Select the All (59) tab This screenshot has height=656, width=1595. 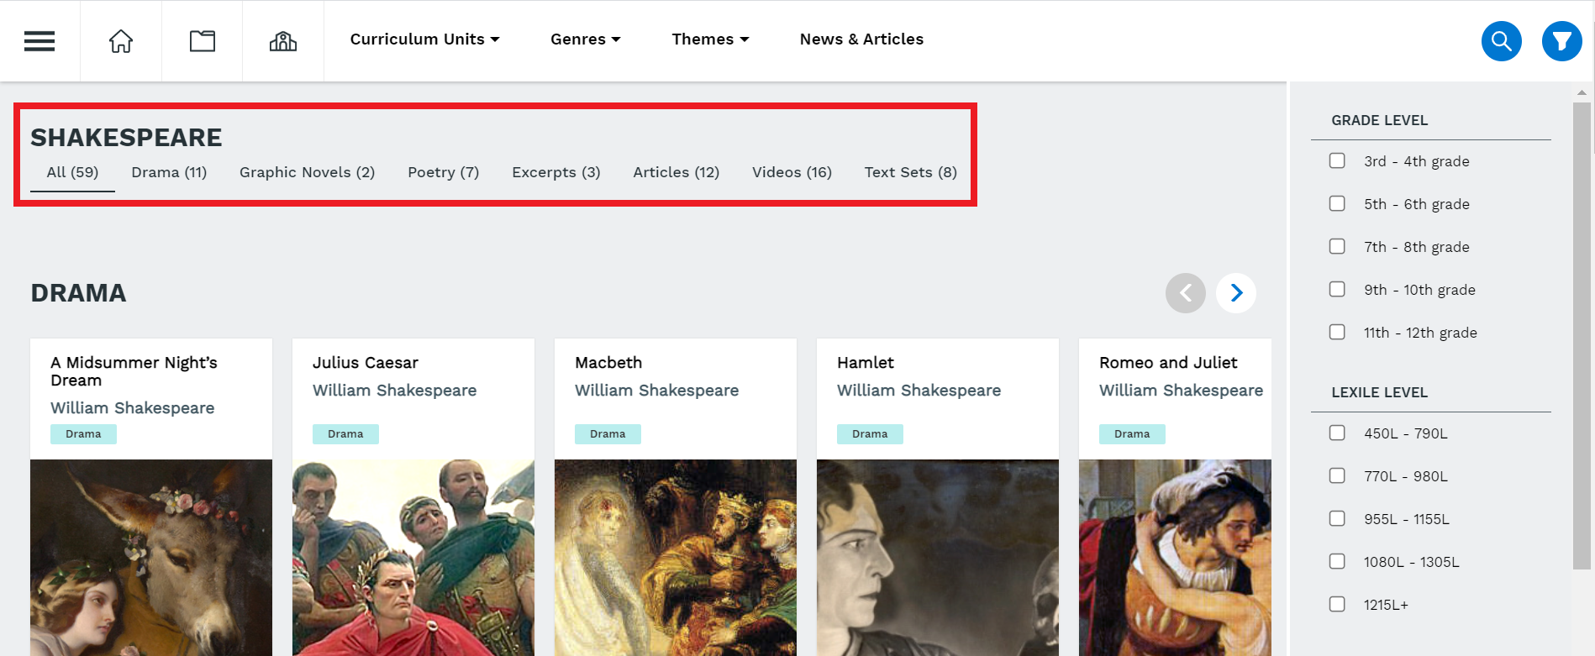[x=72, y=172]
